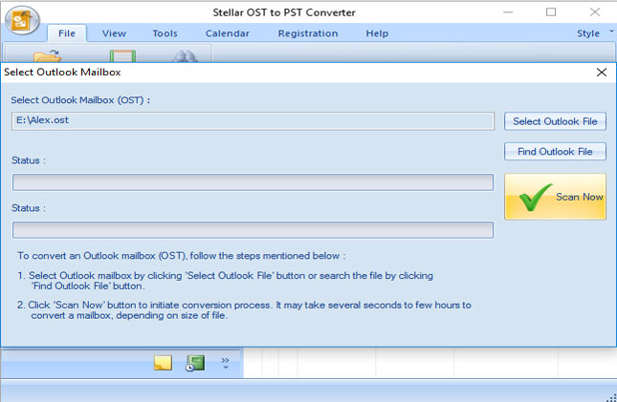617x402 pixels.
Task: Click the Stellar application logo button
Action: pyautogui.click(x=21, y=20)
